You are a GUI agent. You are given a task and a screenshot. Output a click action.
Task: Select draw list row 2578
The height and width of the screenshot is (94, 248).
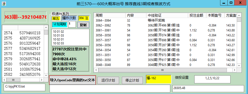point(23,54)
